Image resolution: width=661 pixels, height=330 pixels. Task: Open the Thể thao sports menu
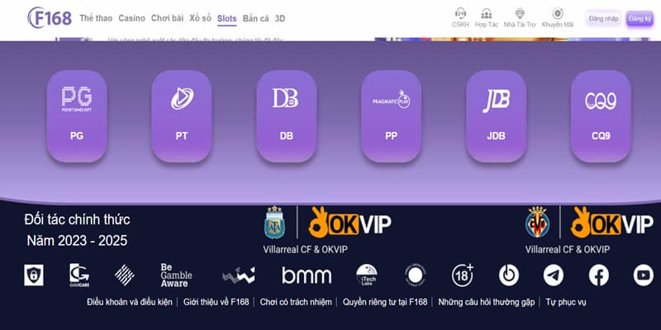click(x=95, y=17)
